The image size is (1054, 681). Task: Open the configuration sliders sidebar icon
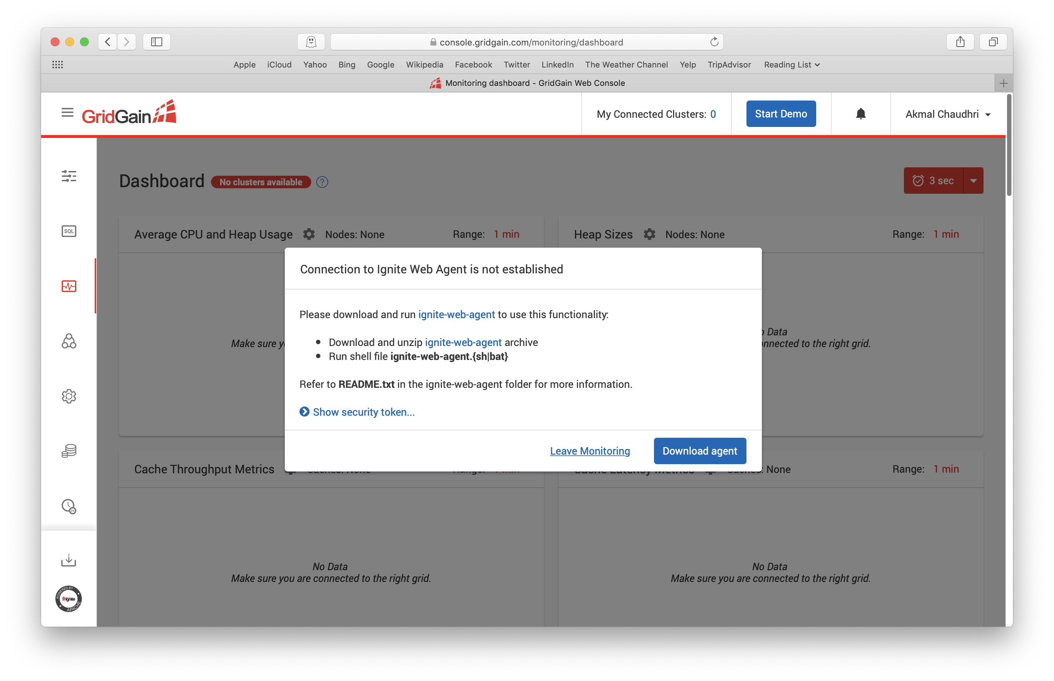tap(69, 176)
